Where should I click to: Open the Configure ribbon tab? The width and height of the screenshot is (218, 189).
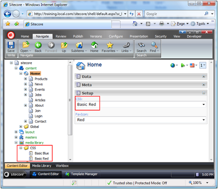(116, 37)
